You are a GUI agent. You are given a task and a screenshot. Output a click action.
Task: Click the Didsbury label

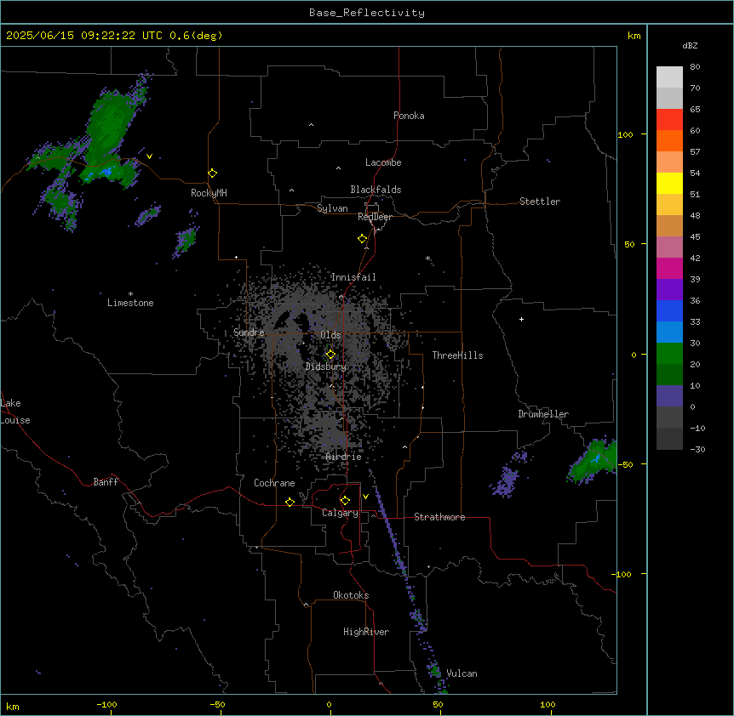tap(326, 367)
